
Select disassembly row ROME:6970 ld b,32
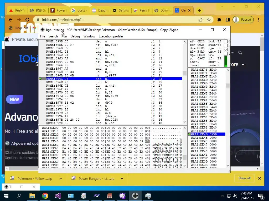tap(114, 92)
